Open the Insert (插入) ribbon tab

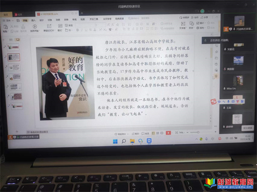pyautogui.click(x=33, y=20)
